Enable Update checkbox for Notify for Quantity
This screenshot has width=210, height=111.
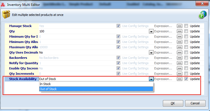[186, 63]
